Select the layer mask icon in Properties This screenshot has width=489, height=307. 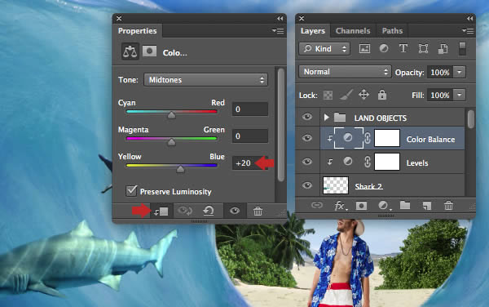click(x=149, y=51)
